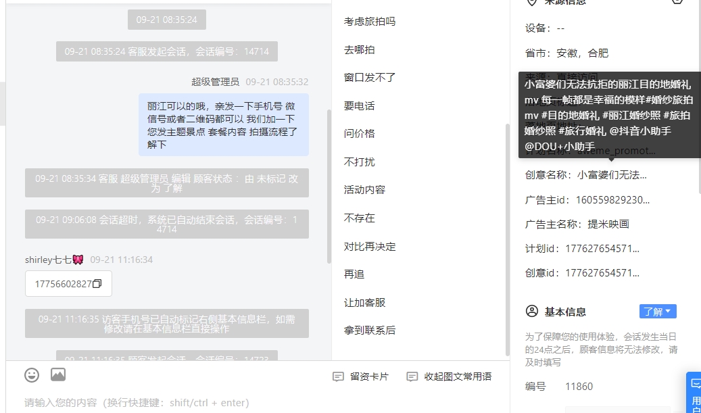Click the 广告主id value
This screenshot has height=413, width=701.
612,200
